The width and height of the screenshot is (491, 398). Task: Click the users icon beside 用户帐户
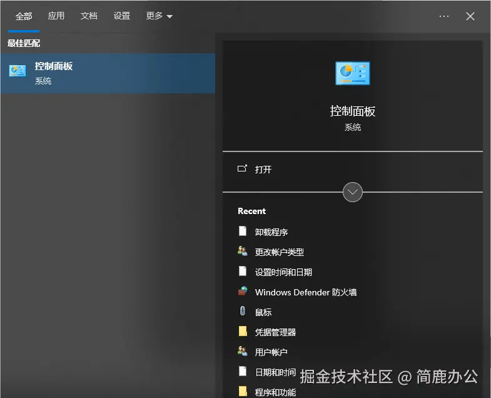pos(242,351)
